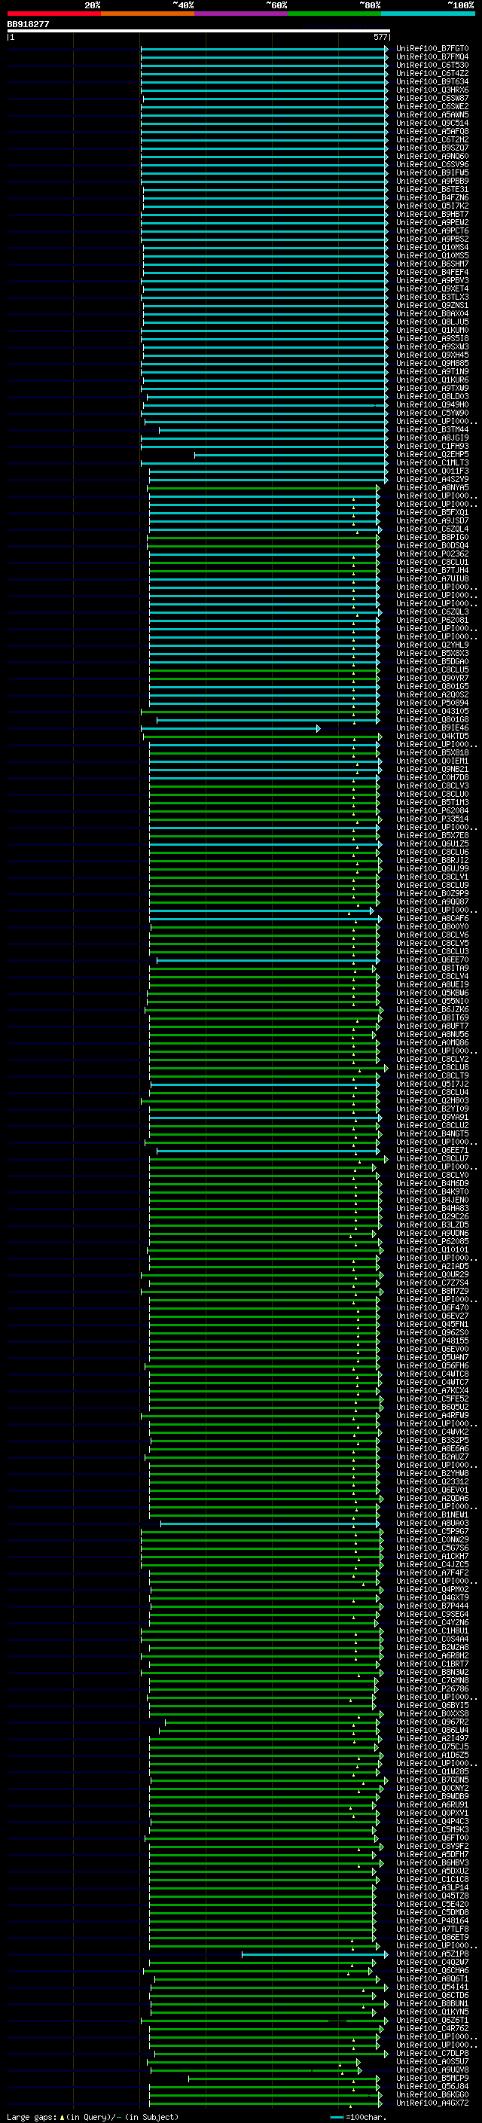Screen dimensions: 482x2123
Task: Click the orange ~40% legend segment
Action: click(148, 14)
